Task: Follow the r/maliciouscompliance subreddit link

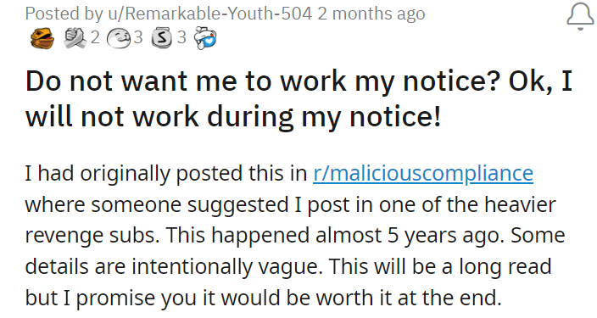Action: [423, 174]
